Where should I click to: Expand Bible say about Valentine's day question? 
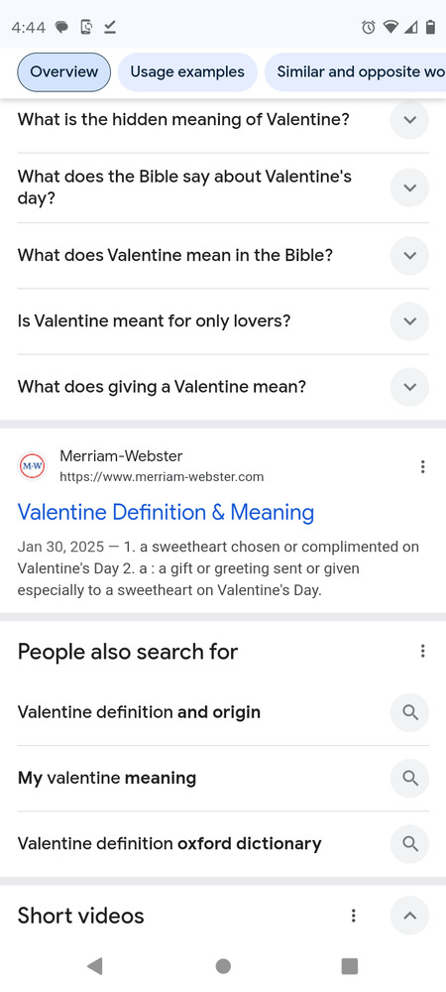pos(410,187)
